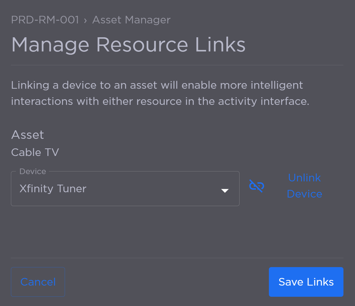
Task: Click the Asset section header
Action: click(x=27, y=135)
